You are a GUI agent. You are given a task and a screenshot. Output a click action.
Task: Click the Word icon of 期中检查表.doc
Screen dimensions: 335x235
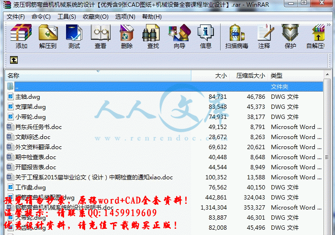click(x=10, y=157)
